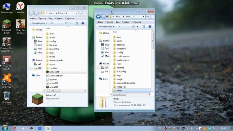
Task: Select Сеть in the right window's navigation pane
Action: tap(103, 79)
